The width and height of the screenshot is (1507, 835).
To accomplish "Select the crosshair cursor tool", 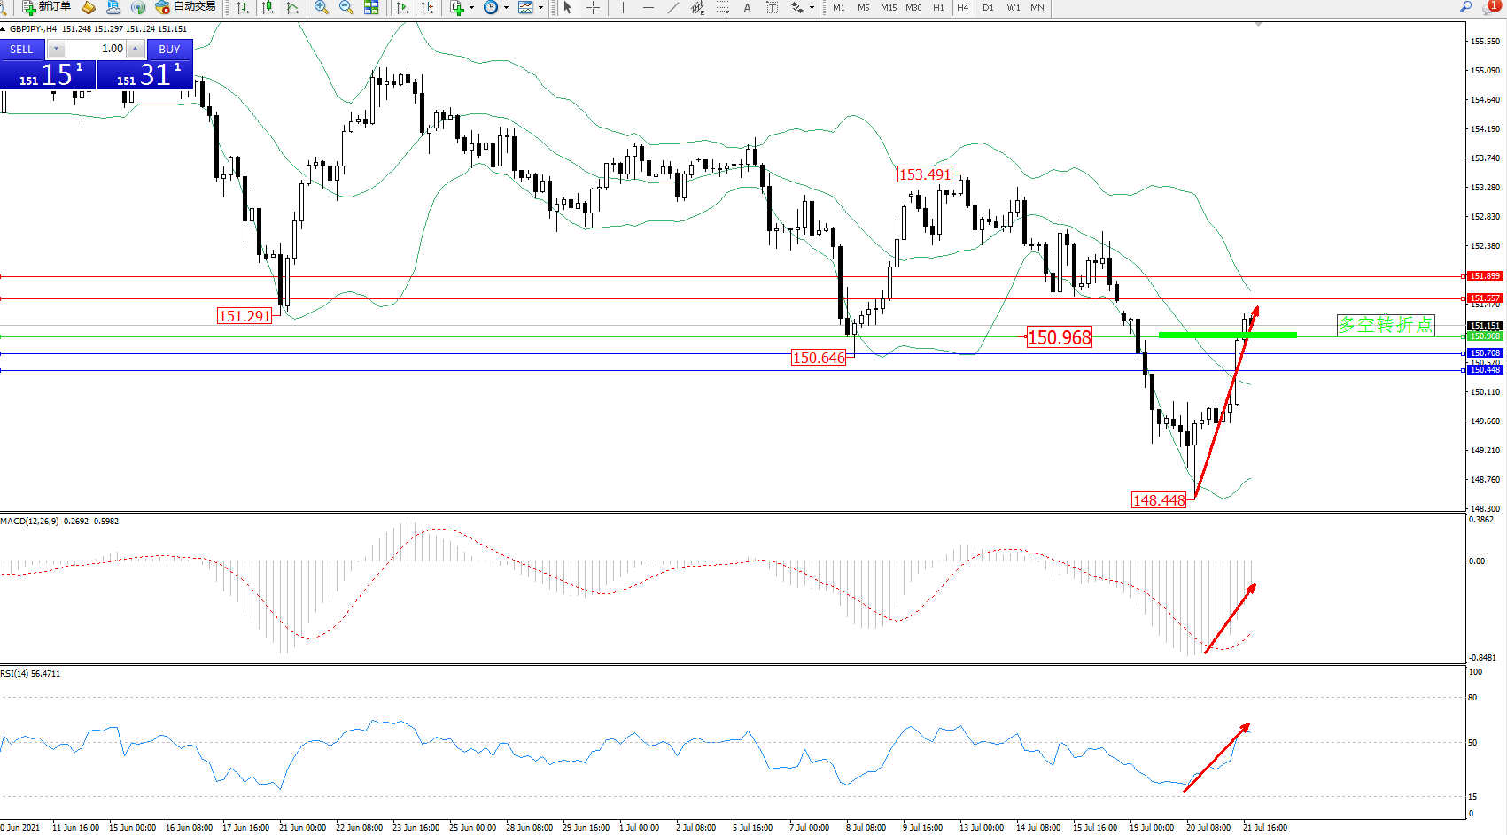I will click(x=593, y=7).
